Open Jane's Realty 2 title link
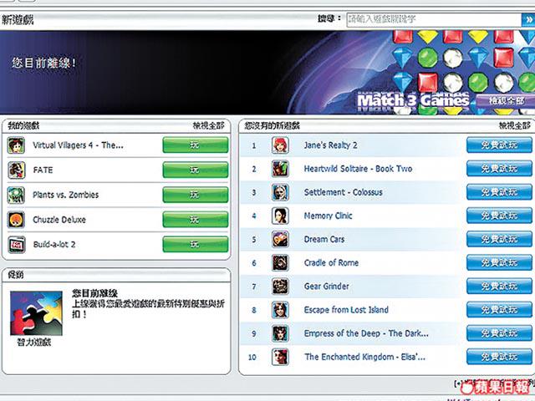The height and width of the screenshot is (401, 535). tap(331, 145)
